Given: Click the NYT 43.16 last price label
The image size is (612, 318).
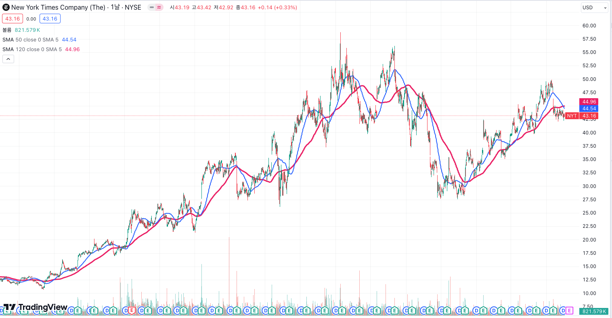Looking at the screenshot, I should (x=581, y=116).
